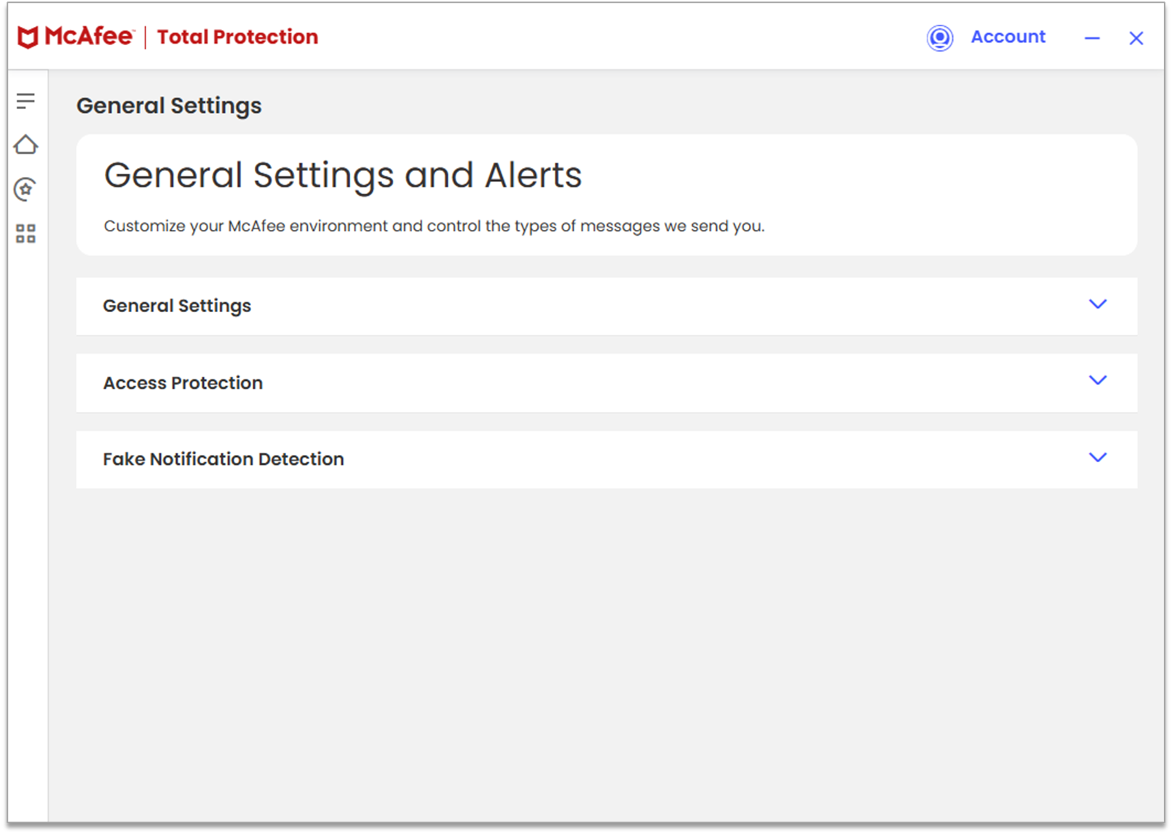
Task: Open the sidebar hamburger menu
Action: tap(25, 101)
